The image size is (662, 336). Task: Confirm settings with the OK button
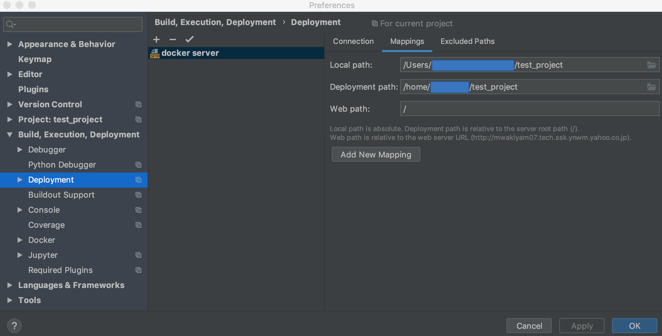point(634,326)
